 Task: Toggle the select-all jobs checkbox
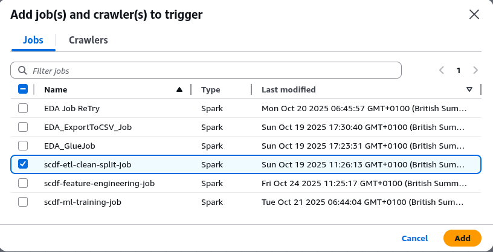coord(23,89)
